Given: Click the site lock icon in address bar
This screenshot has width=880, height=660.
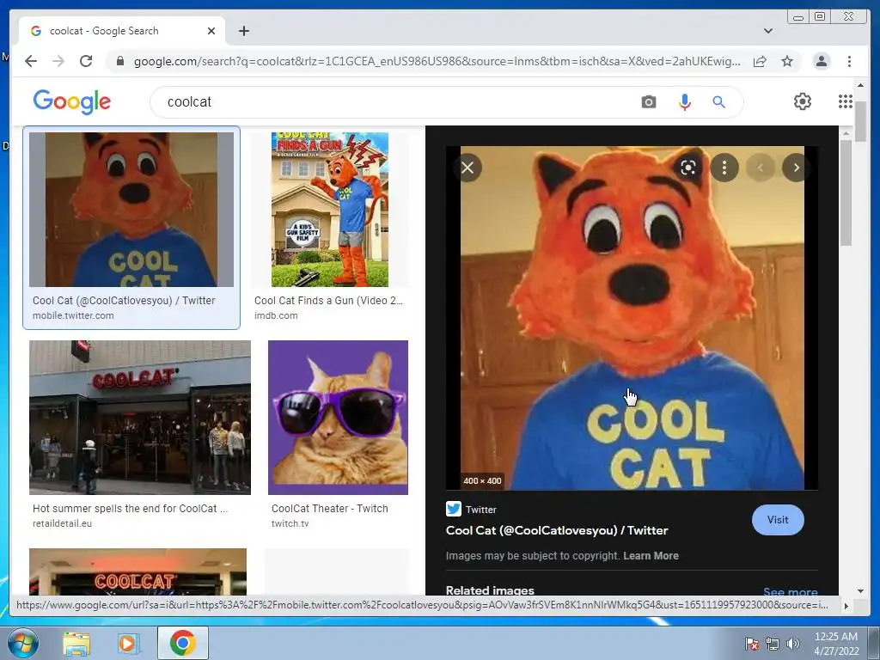Looking at the screenshot, I should [x=119, y=61].
